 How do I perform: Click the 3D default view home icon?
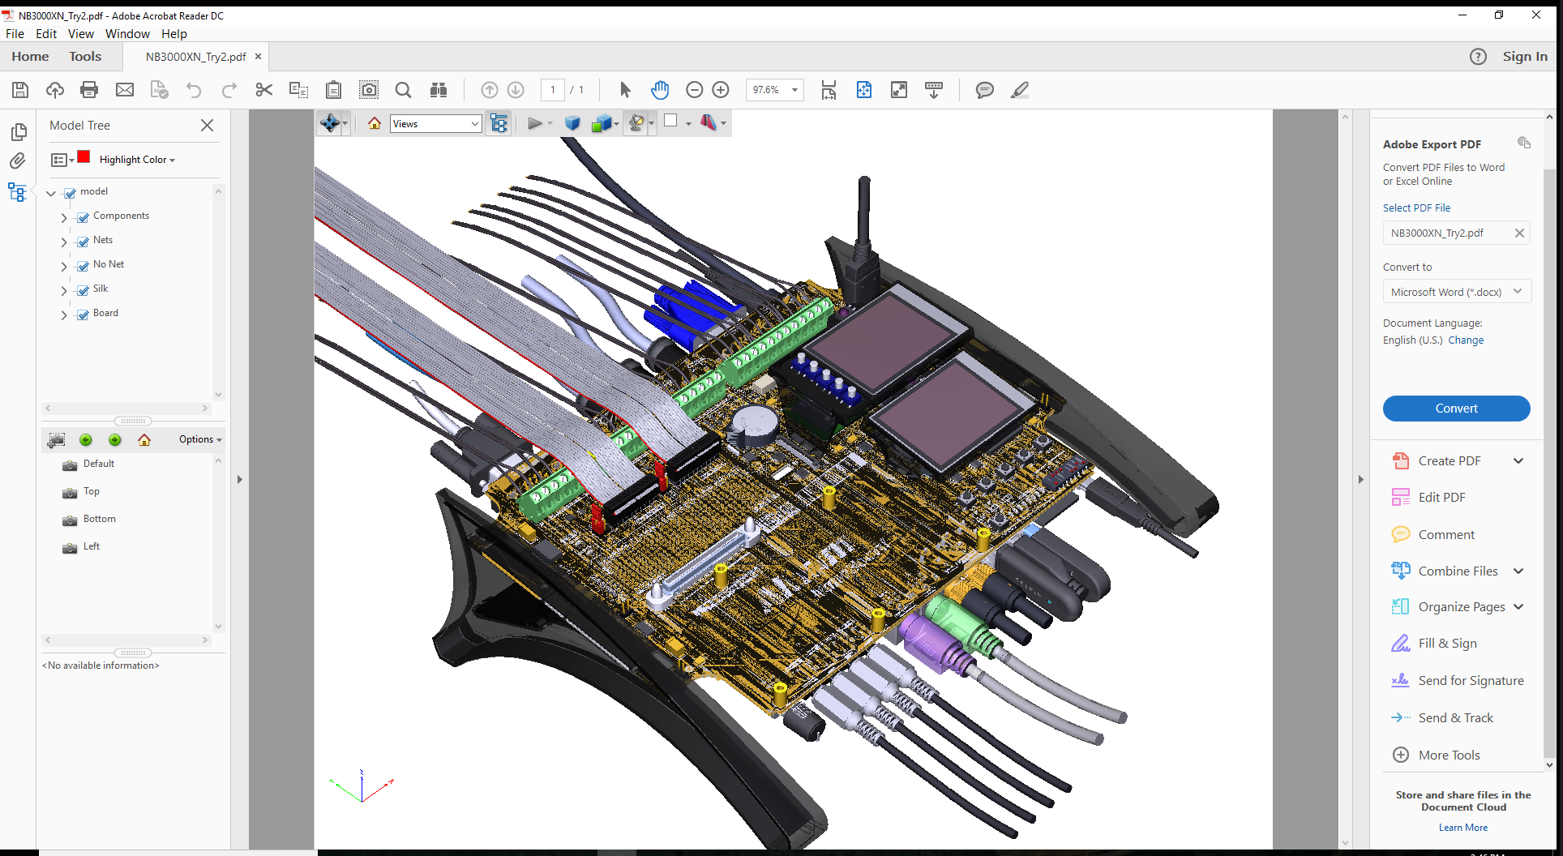(375, 123)
